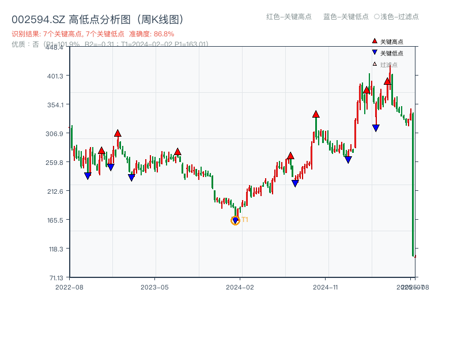
Task: Select the red key-high triangle at 306.9 level
Action: pyautogui.click(x=118, y=133)
